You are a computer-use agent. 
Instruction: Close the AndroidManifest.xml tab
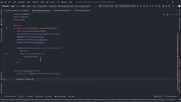(x=72, y=10)
